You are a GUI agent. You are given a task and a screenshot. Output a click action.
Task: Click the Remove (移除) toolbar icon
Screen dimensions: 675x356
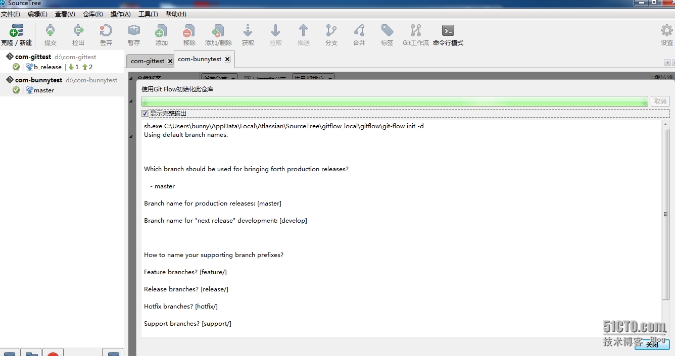click(189, 31)
